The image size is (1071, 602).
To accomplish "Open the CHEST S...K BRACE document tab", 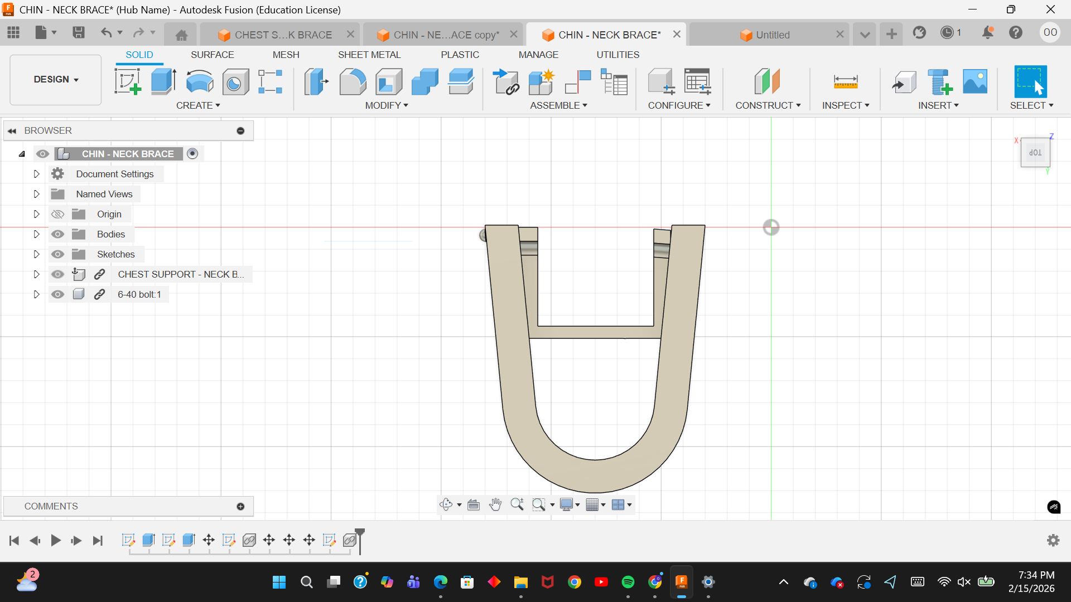I will point(282,35).
